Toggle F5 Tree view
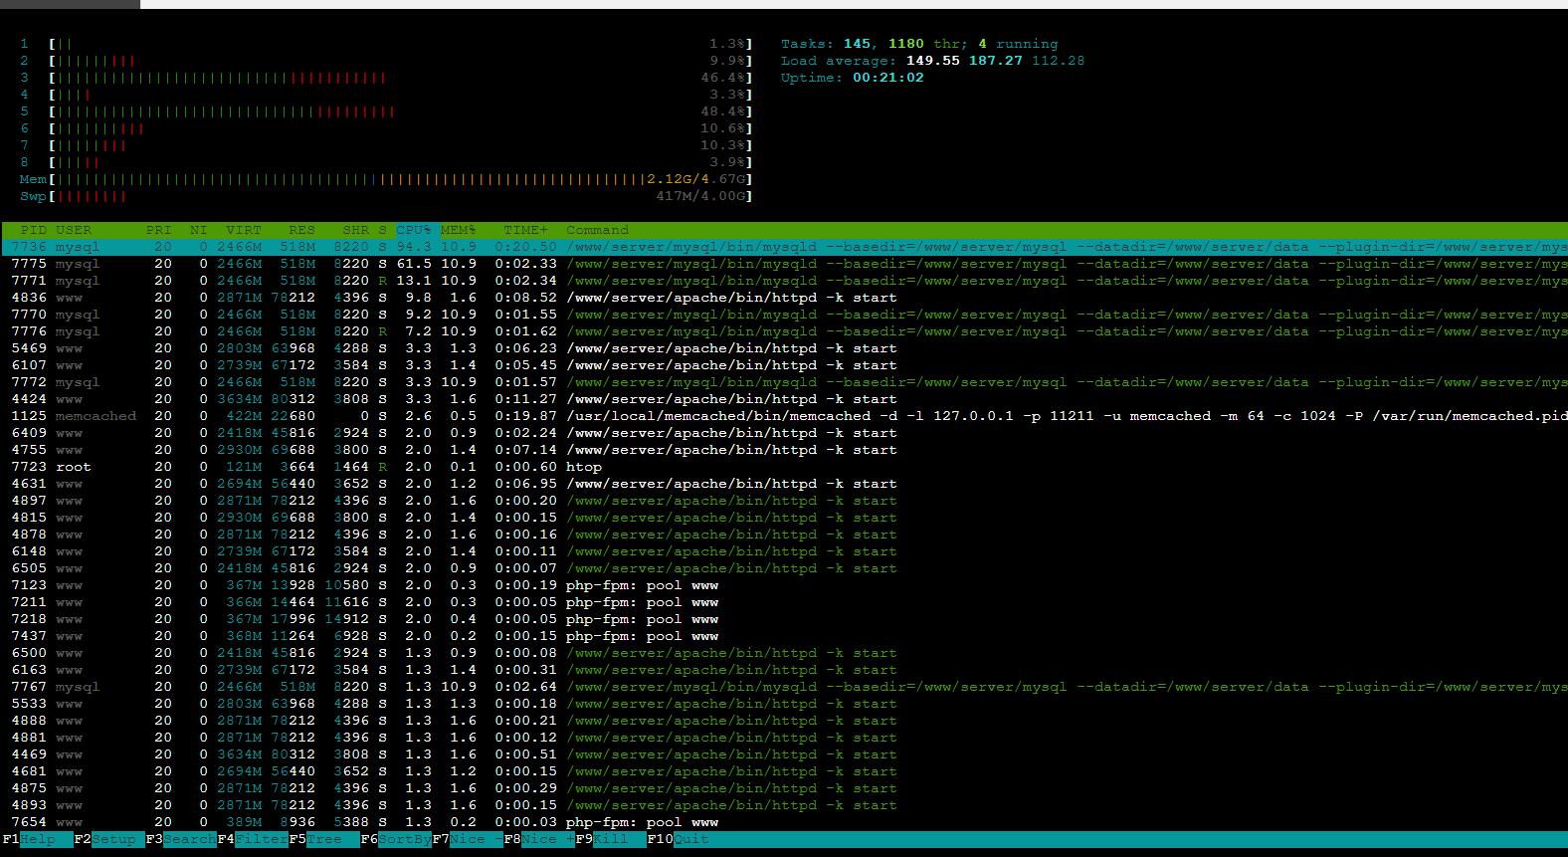The image size is (1568, 857). click(x=324, y=839)
